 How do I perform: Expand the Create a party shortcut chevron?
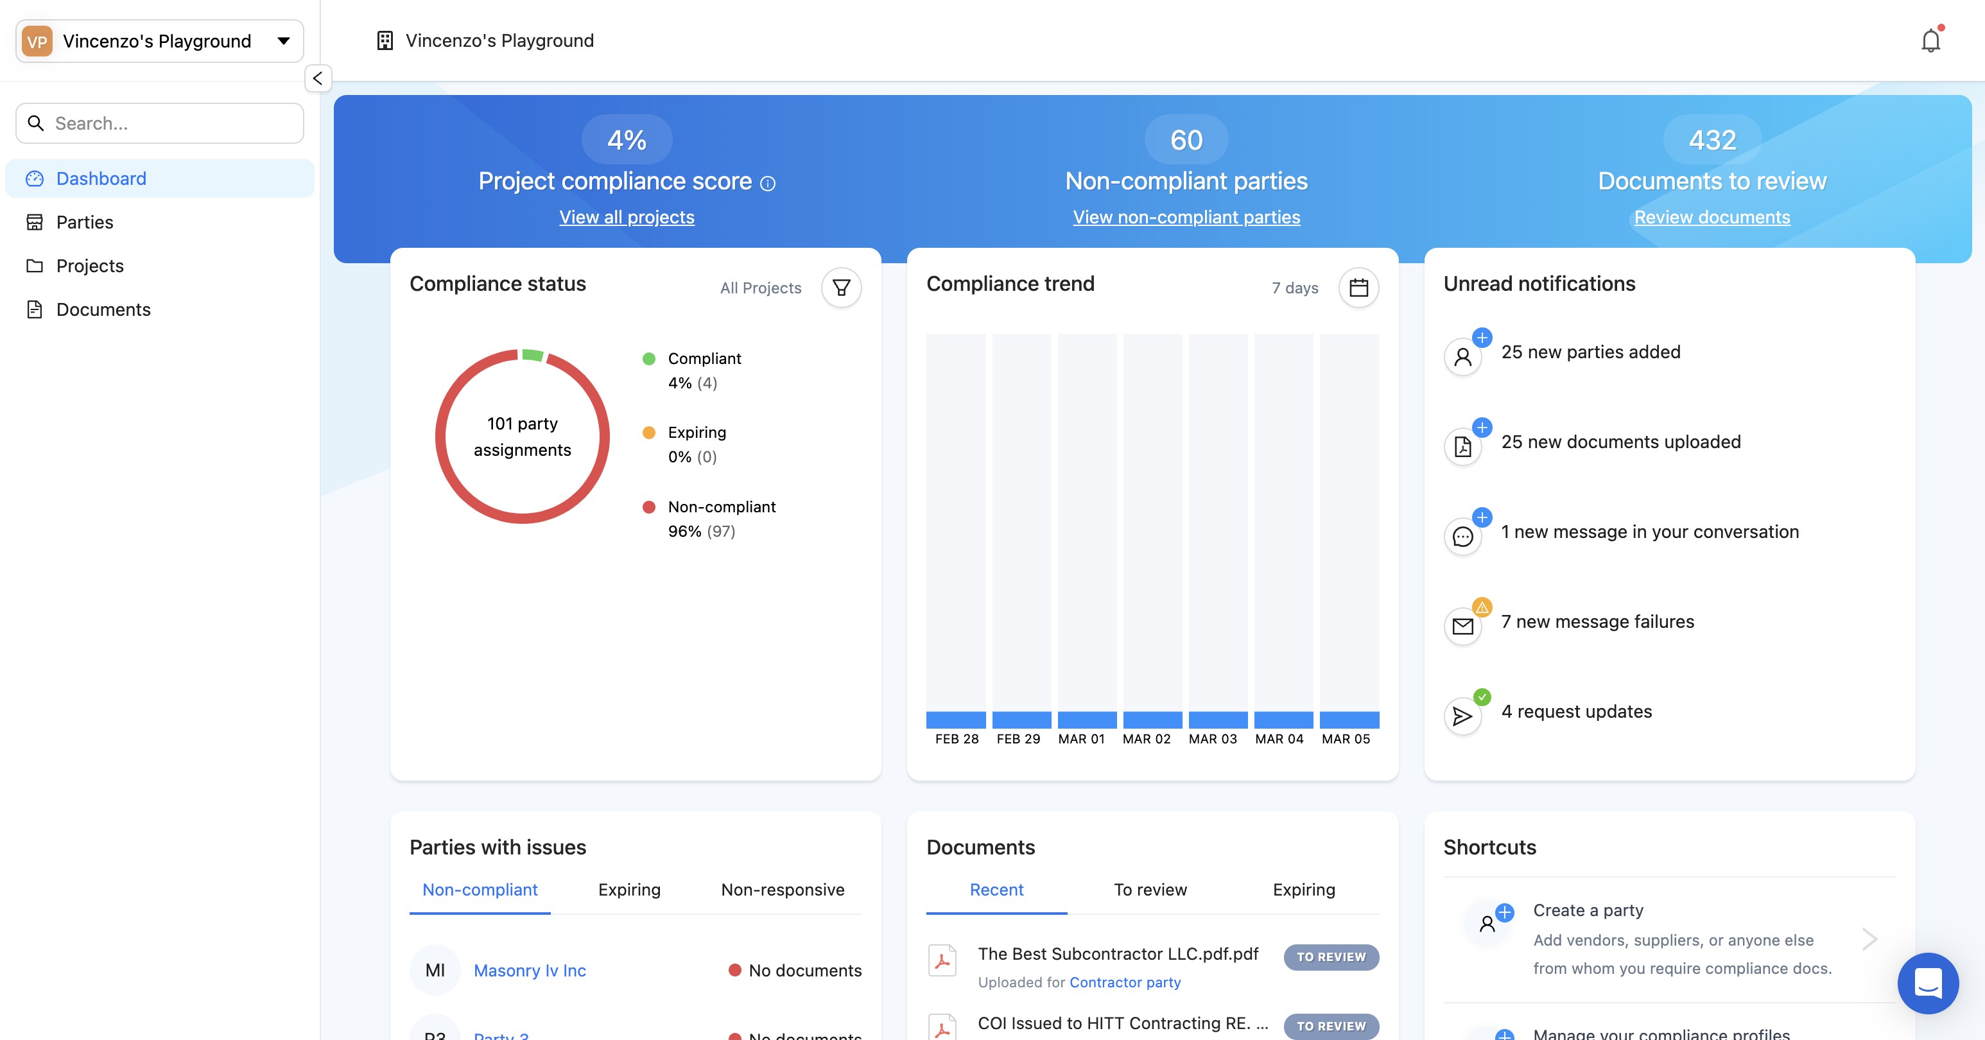point(1869,939)
